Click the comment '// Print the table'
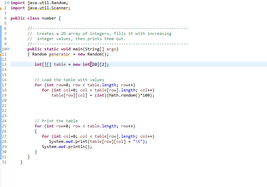 [x=56, y=121]
